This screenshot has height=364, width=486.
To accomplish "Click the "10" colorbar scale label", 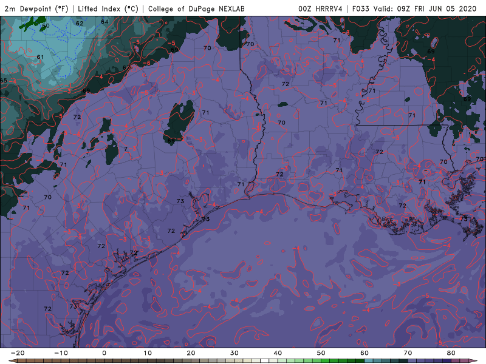I will (x=148, y=353).
